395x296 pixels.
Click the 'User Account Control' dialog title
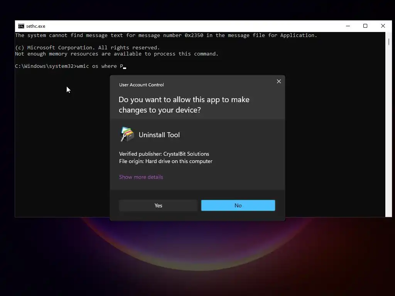[141, 85]
